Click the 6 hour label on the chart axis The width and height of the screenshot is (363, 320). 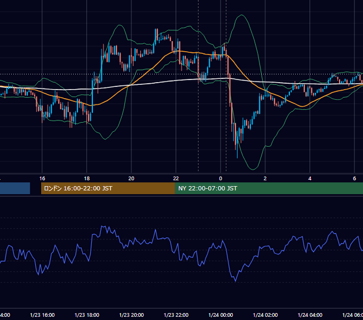(x=354, y=179)
